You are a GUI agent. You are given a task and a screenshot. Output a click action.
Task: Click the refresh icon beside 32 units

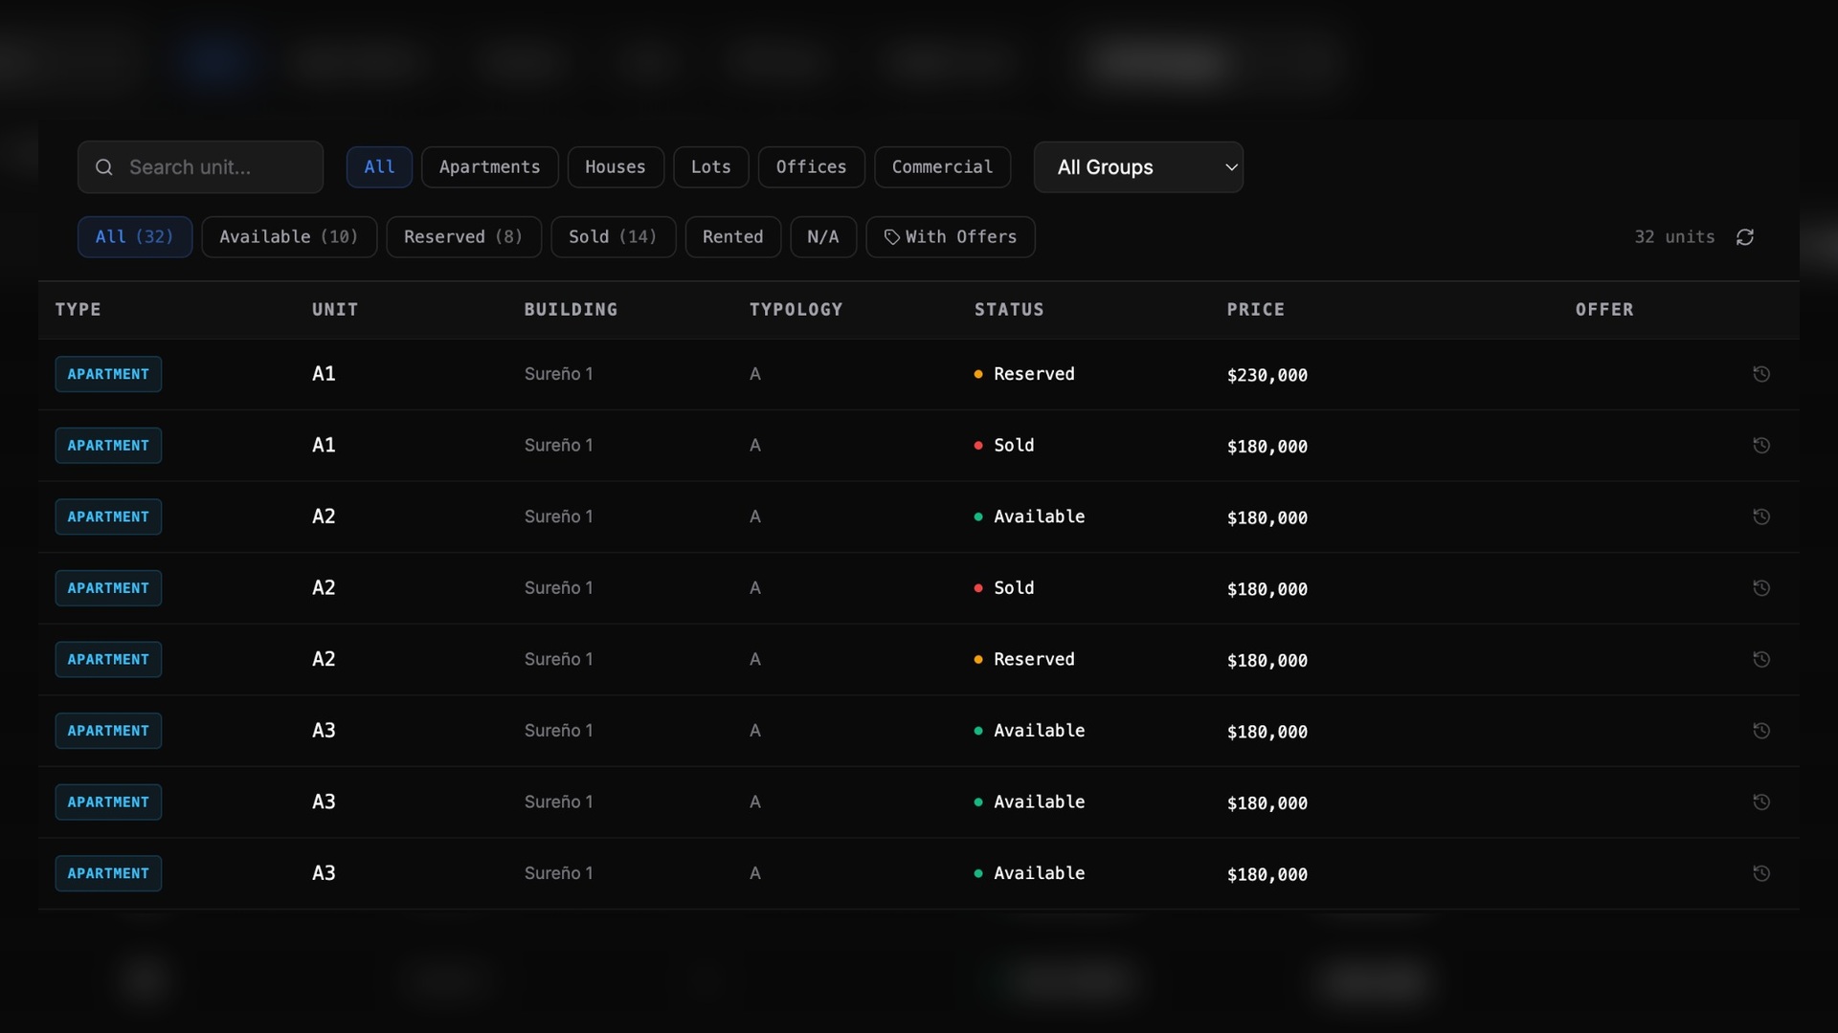1745,237
